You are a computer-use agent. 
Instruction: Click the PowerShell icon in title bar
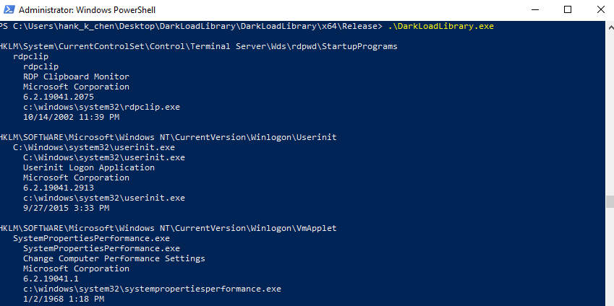pyautogui.click(x=9, y=10)
